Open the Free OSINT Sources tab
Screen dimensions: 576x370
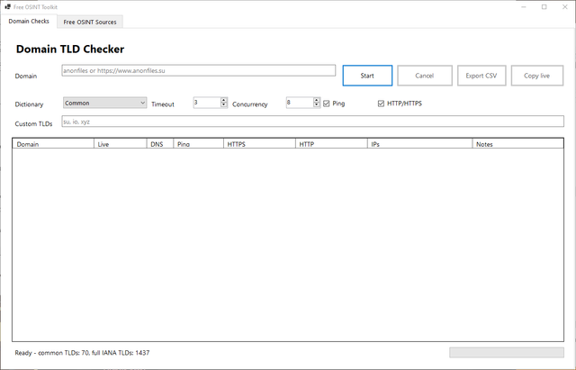click(90, 22)
